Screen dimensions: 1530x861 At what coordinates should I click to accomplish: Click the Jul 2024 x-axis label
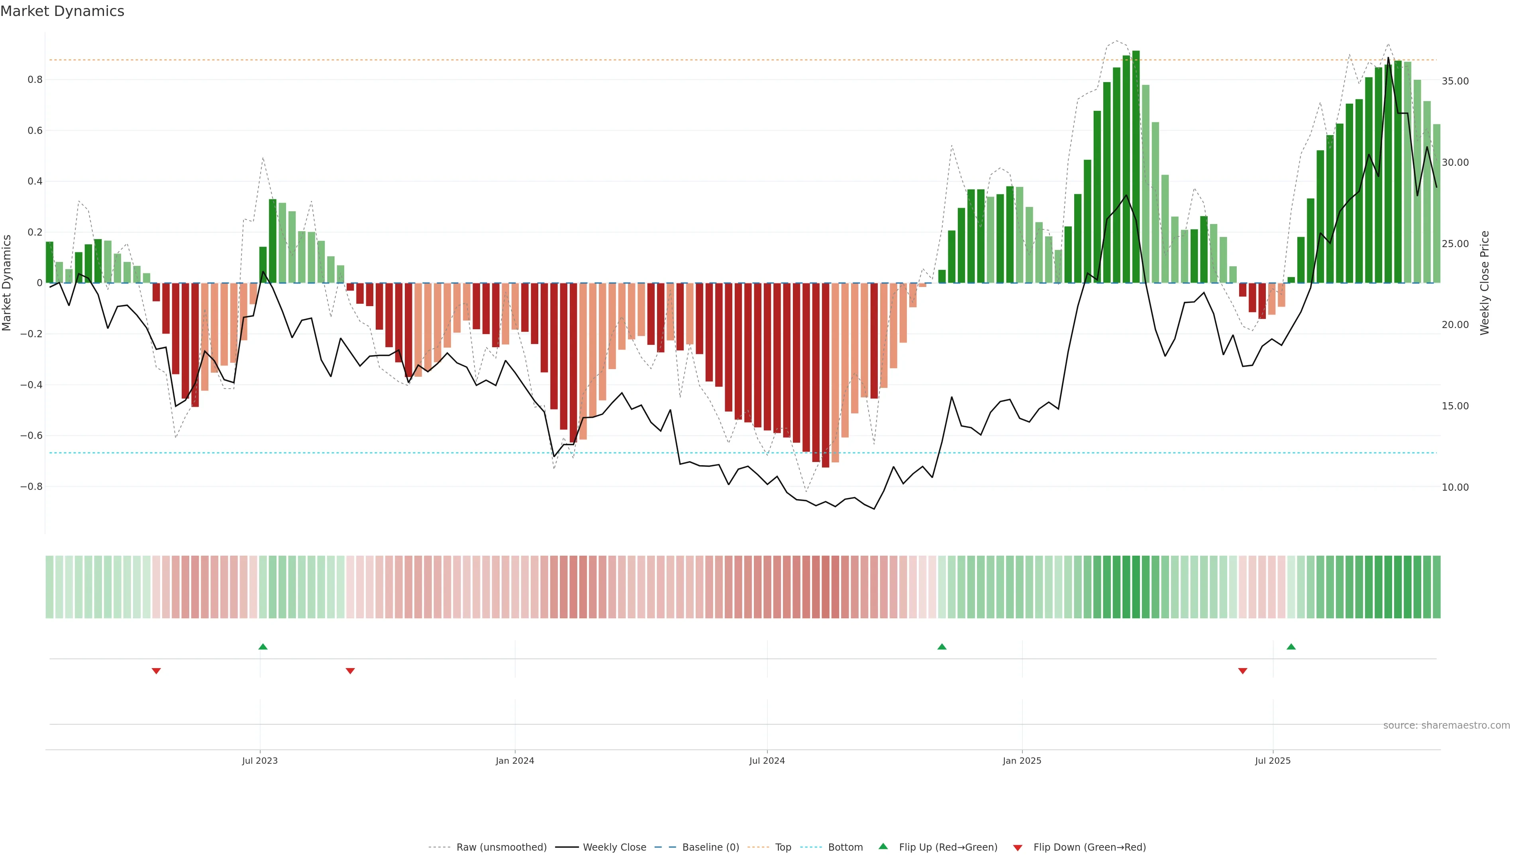coord(767,761)
